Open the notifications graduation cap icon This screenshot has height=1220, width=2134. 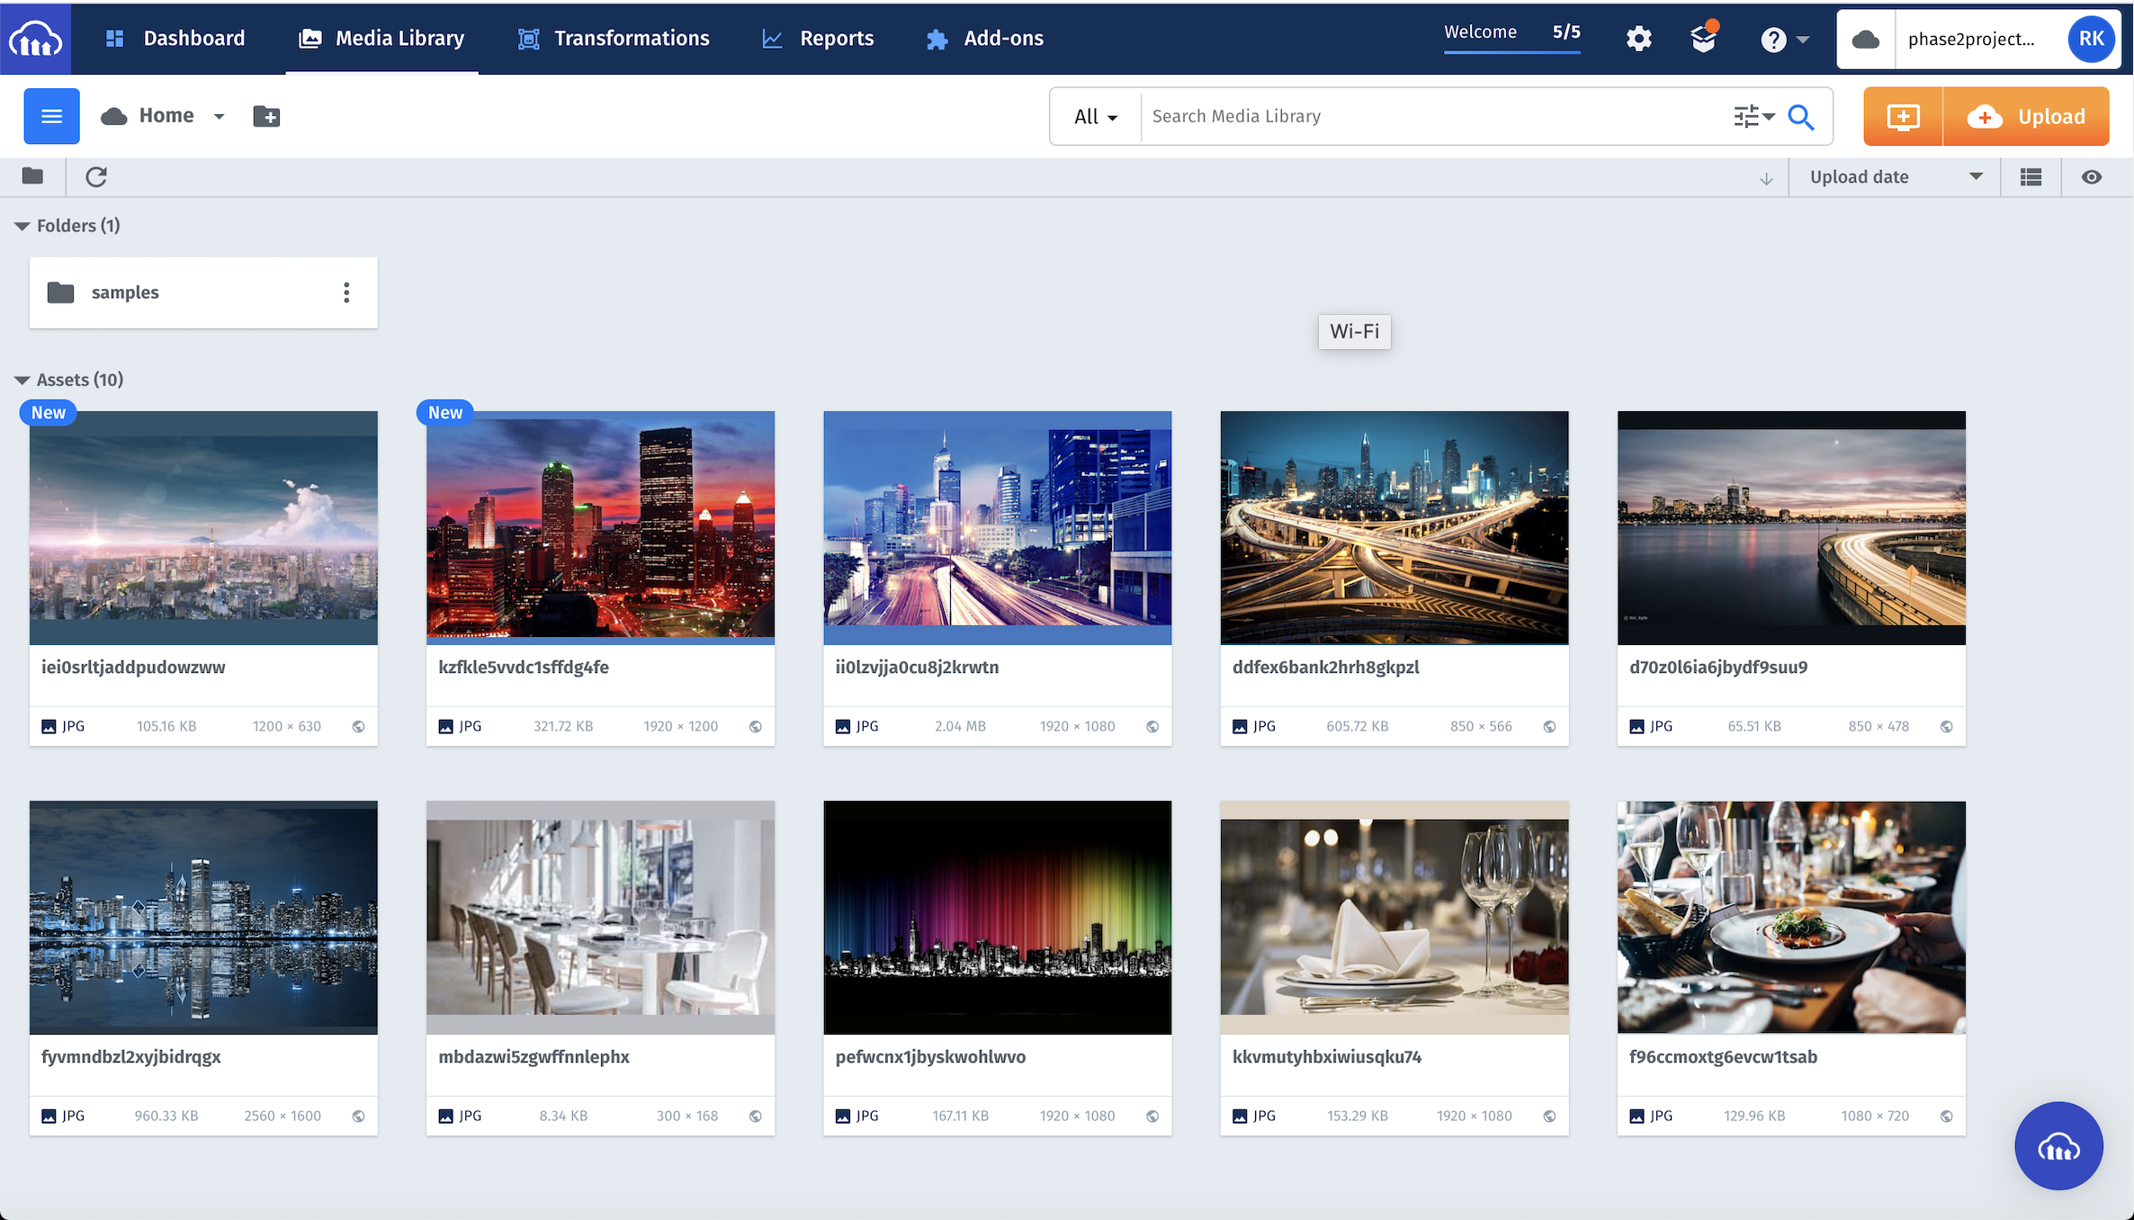tap(1703, 39)
